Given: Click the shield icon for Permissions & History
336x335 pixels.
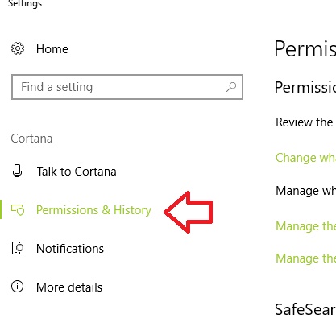Looking at the screenshot, I should (18, 210).
